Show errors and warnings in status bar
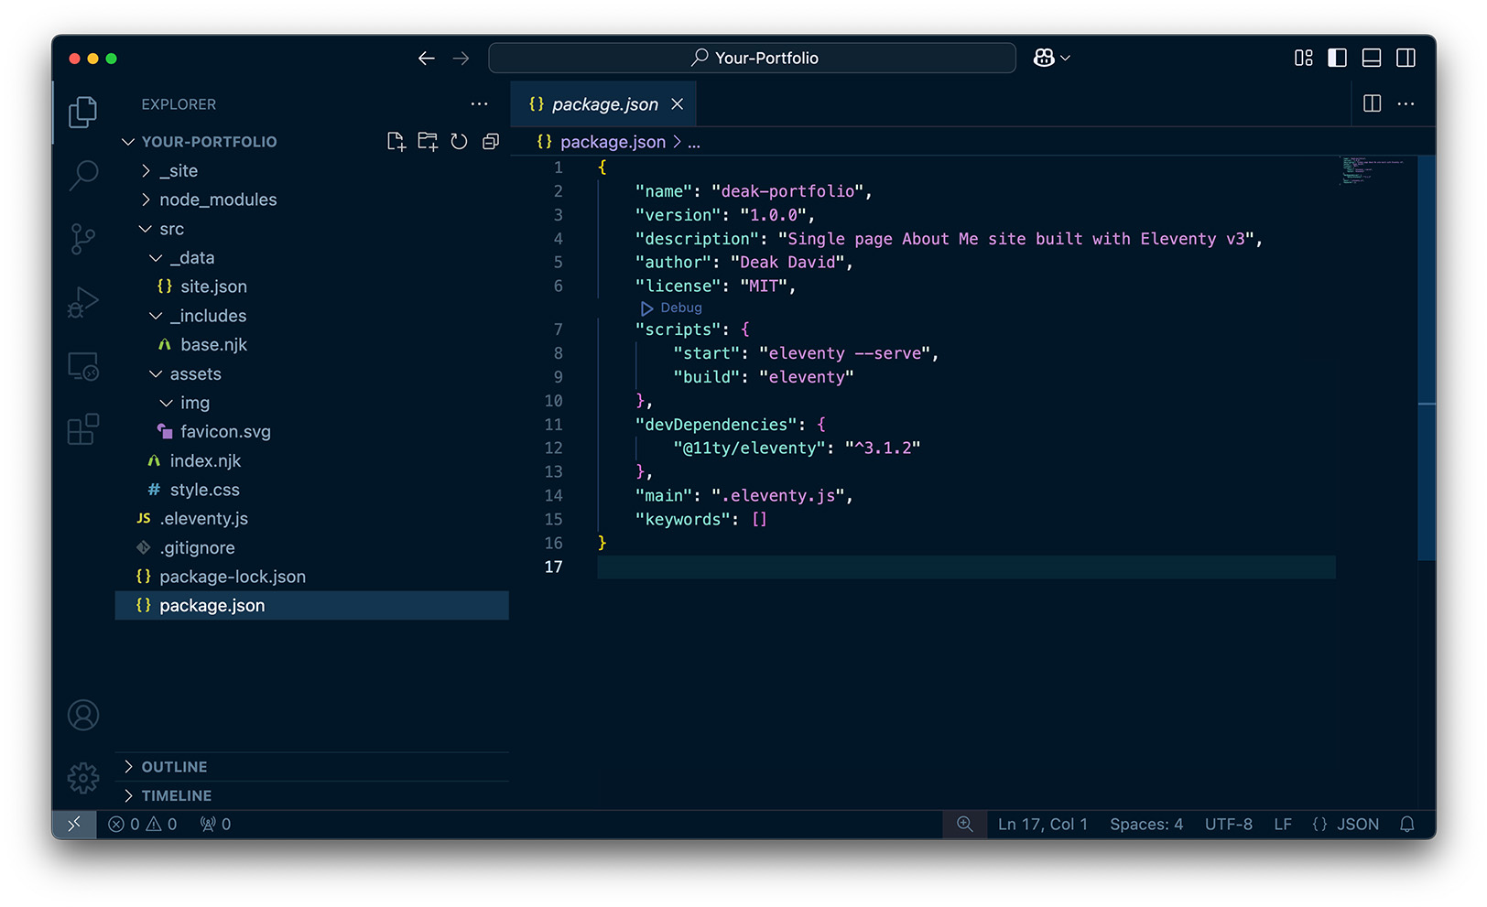This screenshot has width=1487, height=907. (143, 825)
